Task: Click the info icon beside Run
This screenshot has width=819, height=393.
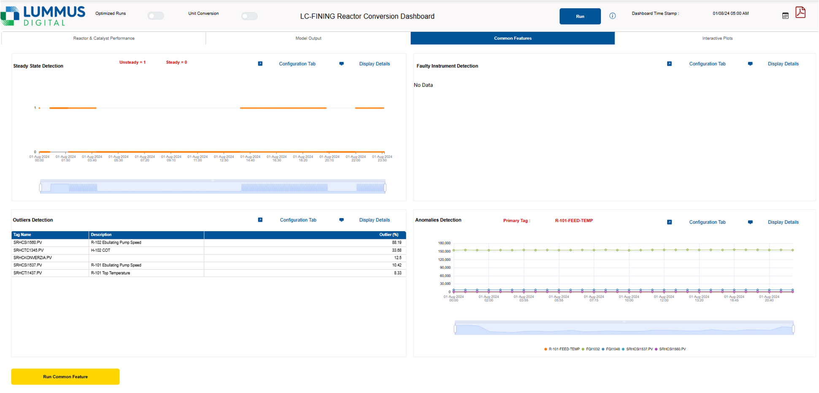Action: [612, 16]
